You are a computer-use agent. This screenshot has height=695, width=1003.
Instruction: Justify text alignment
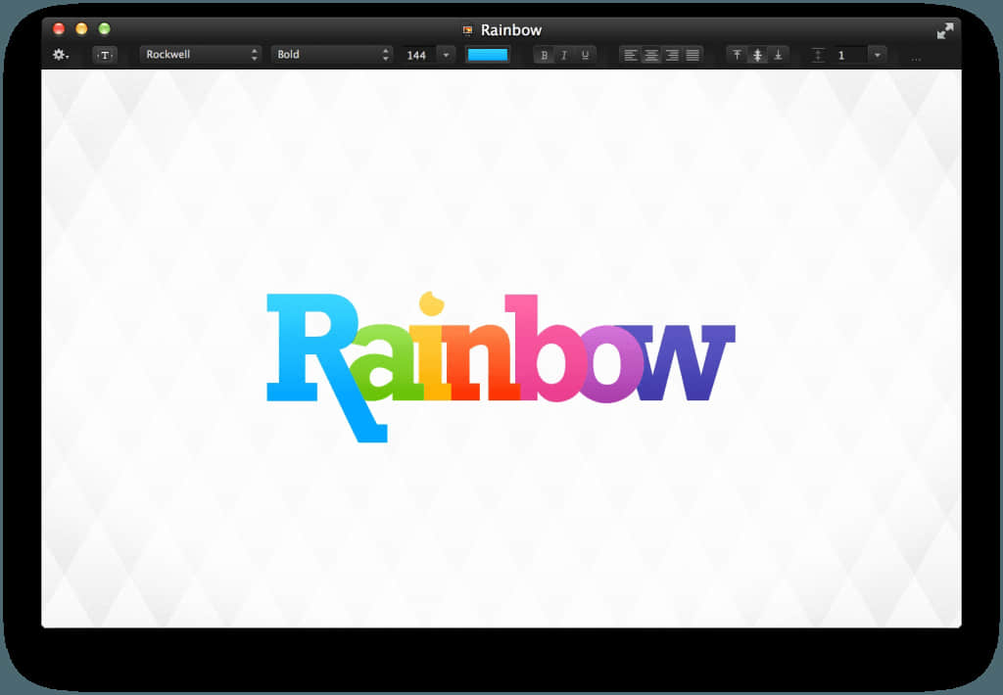pos(693,55)
